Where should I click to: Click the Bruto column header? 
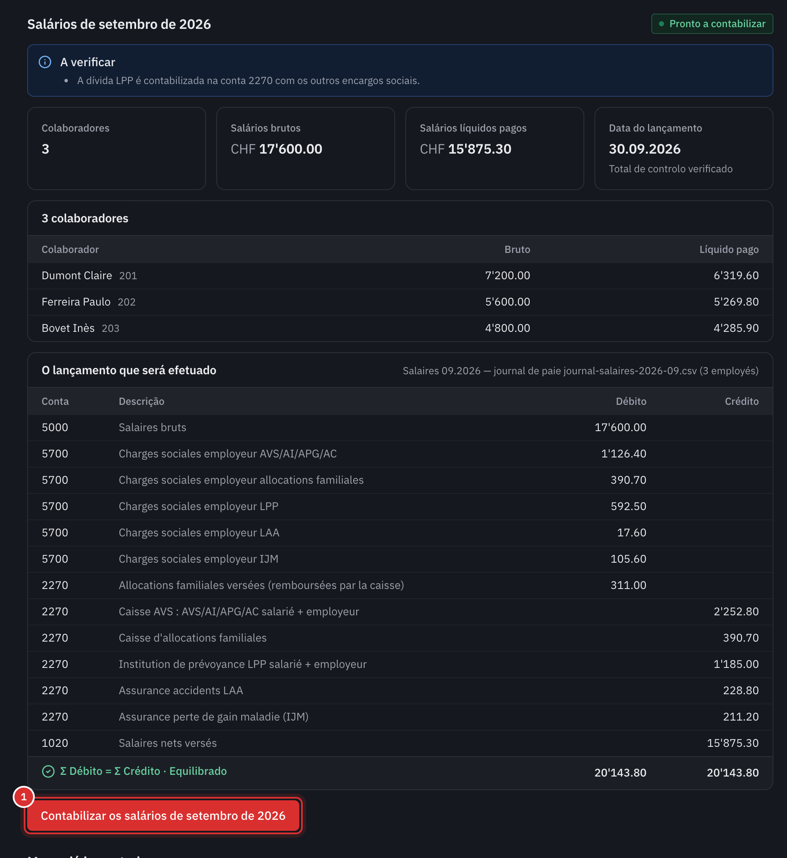coord(517,250)
